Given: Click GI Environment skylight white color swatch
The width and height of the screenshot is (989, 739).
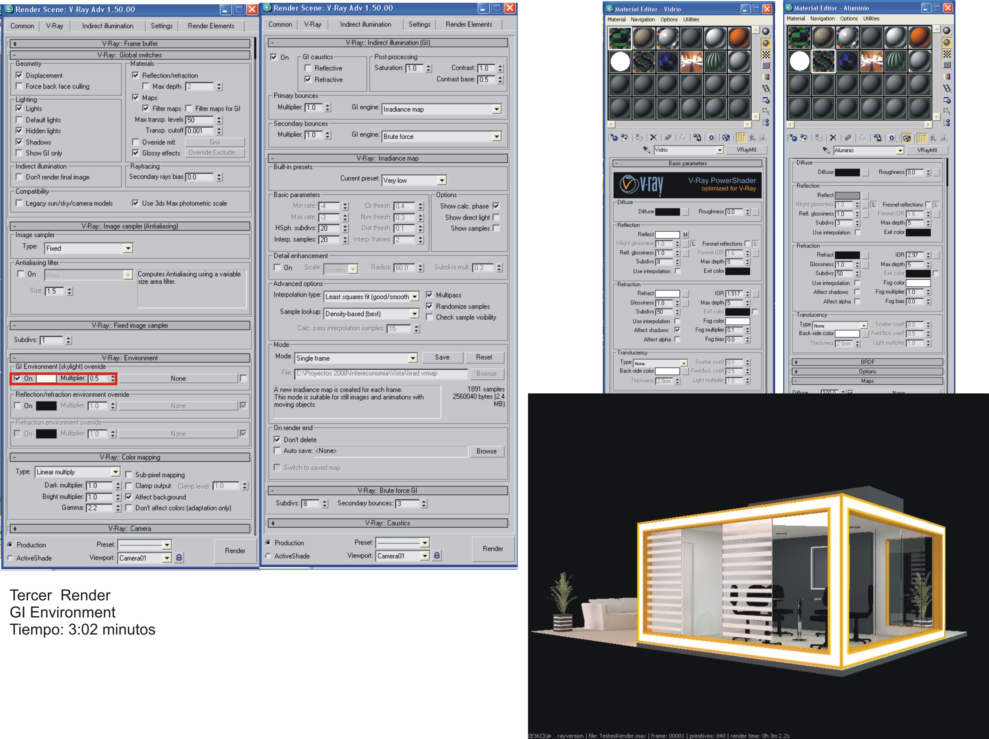Looking at the screenshot, I should 46,378.
